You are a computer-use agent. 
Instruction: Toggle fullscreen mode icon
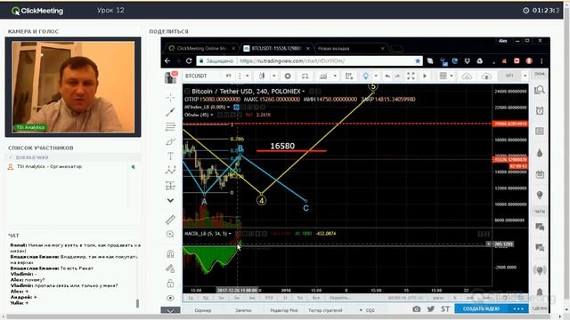[411, 76]
